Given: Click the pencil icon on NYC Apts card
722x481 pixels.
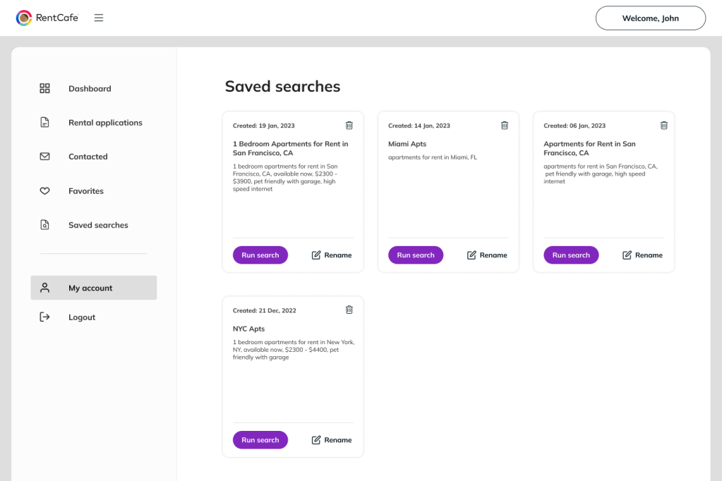Looking at the screenshot, I should 316,440.
